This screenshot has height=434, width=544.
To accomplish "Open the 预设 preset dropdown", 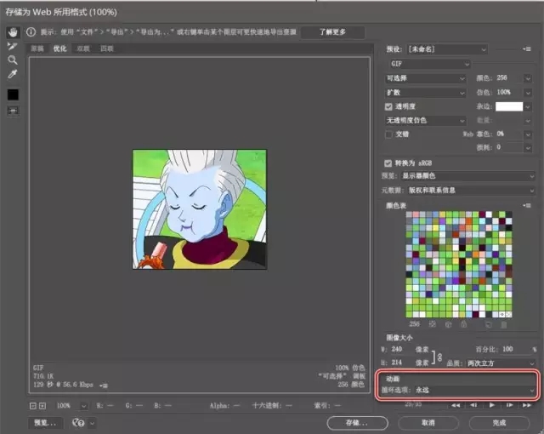I will pos(447,49).
